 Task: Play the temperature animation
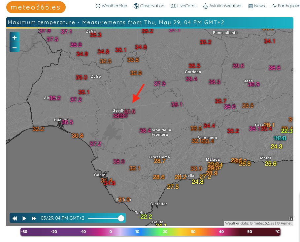[24, 218]
